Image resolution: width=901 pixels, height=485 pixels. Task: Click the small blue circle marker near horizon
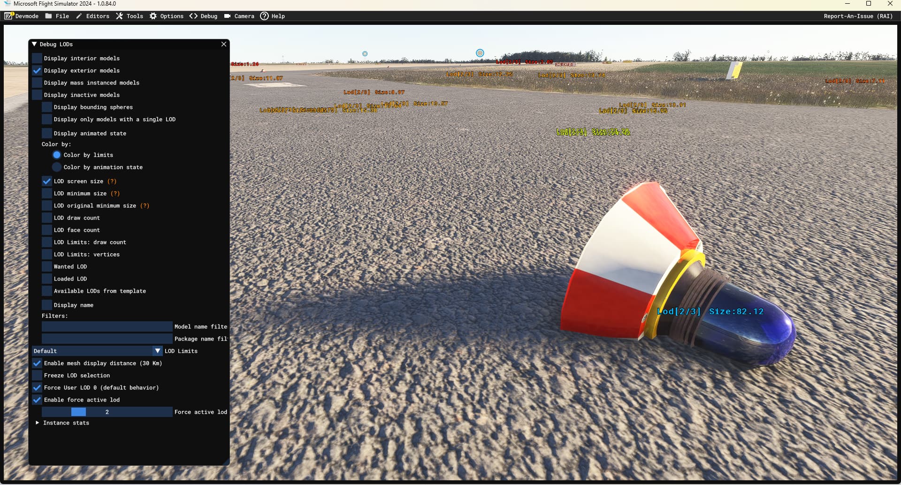(x=365, y=54)
